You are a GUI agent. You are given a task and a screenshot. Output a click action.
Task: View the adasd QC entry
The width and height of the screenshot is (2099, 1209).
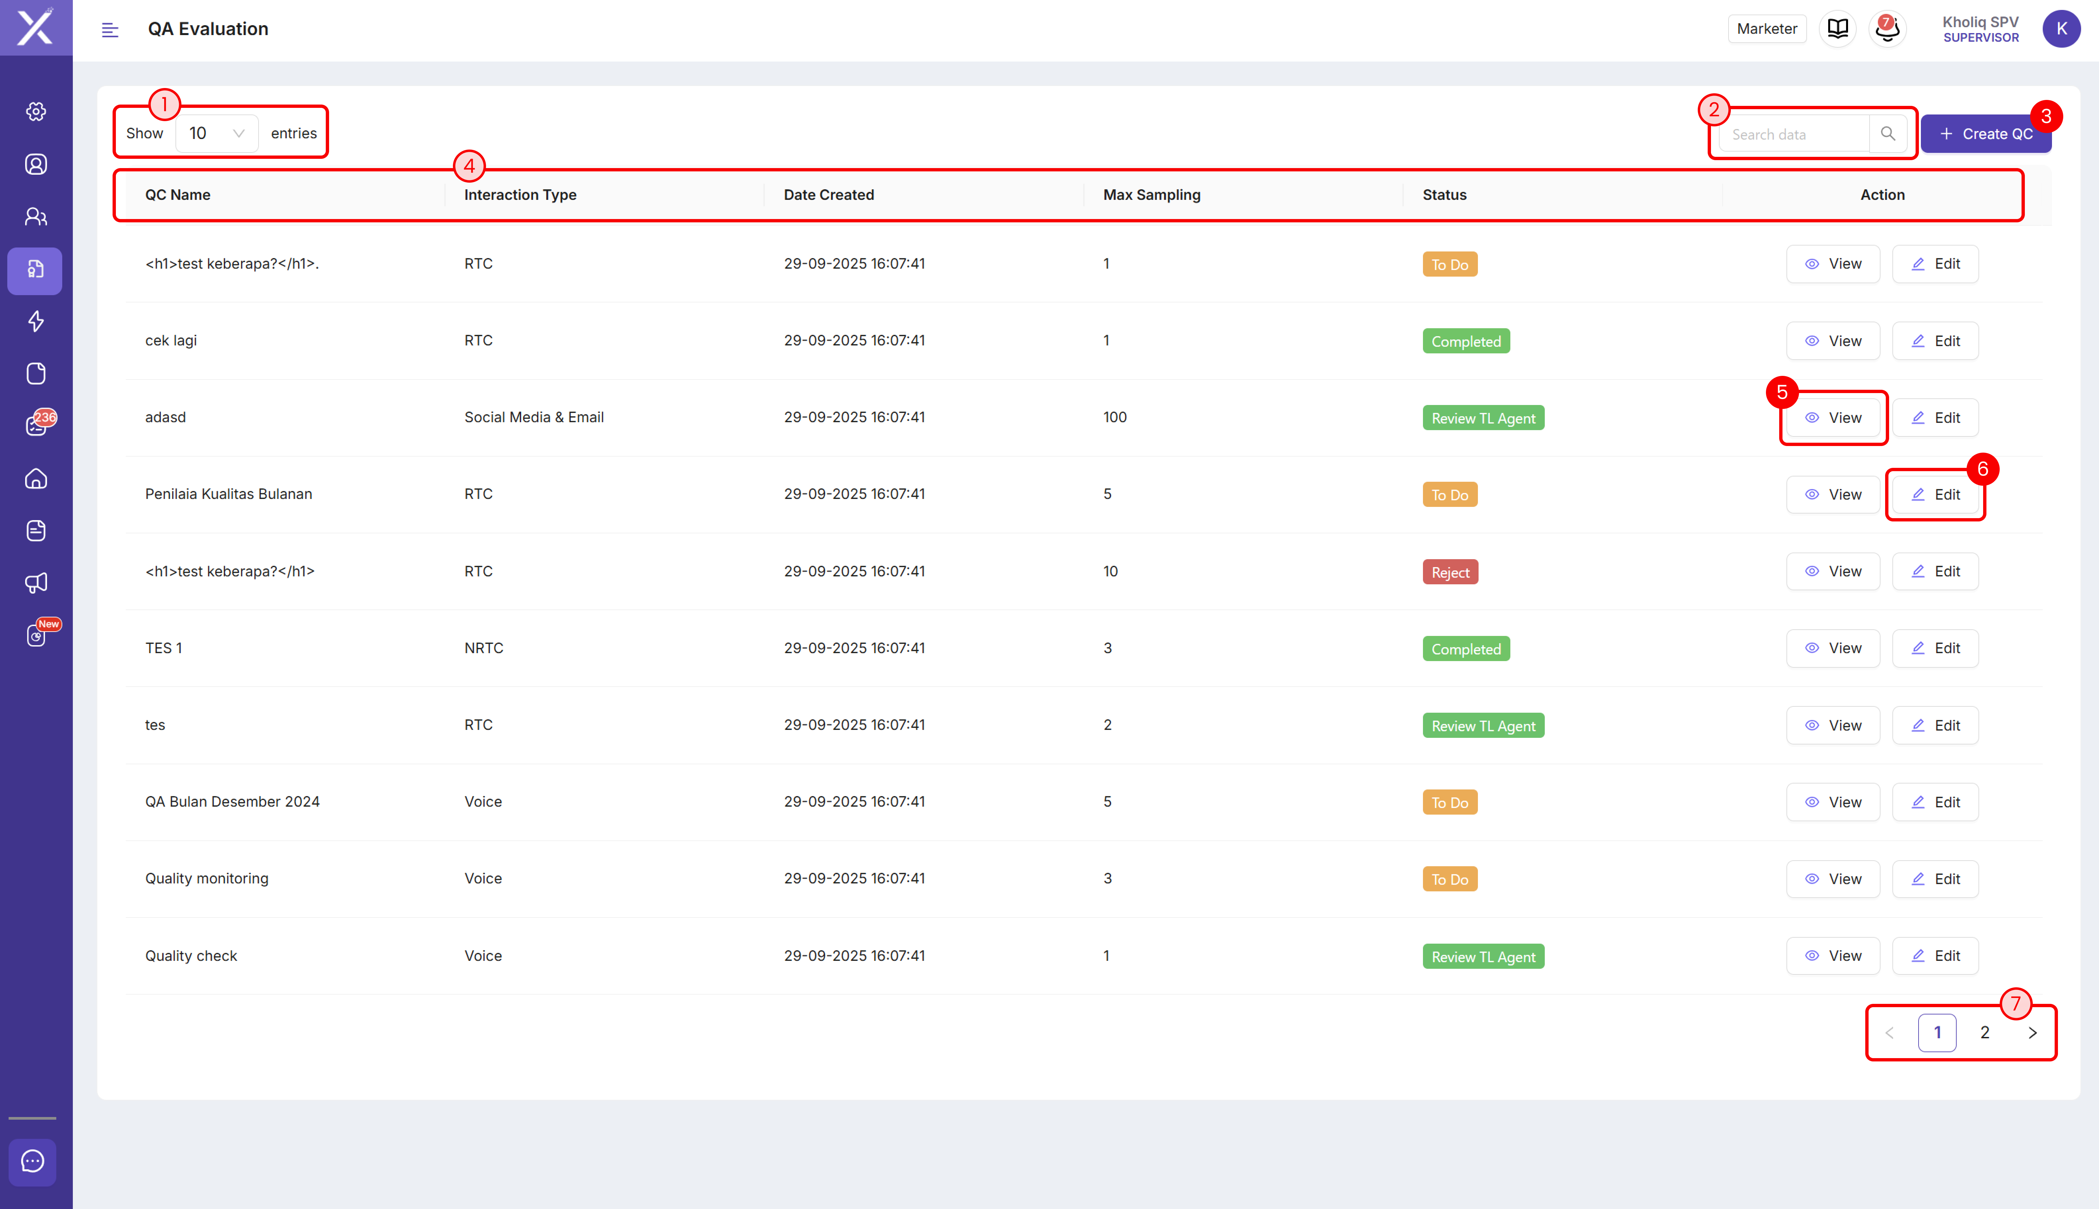pos(1832,418)
